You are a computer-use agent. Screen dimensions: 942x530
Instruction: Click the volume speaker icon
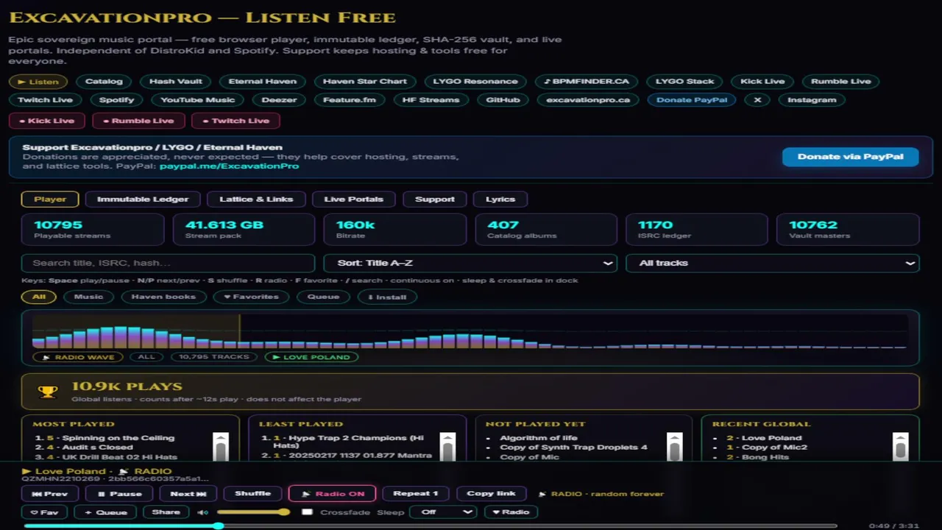(203, 512)
